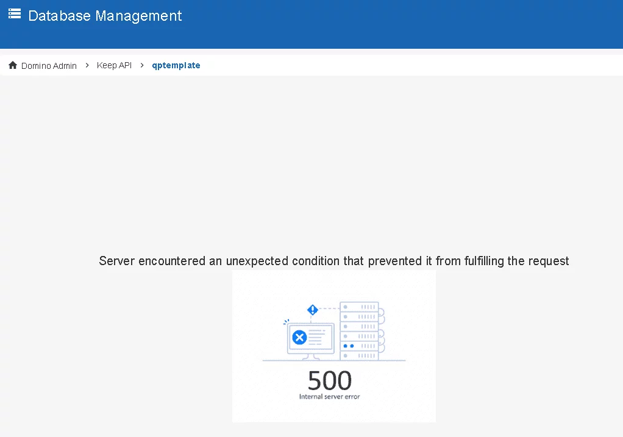Click the monitor stand in the illustration
623x437 pixels.
[x=311, y=357]
